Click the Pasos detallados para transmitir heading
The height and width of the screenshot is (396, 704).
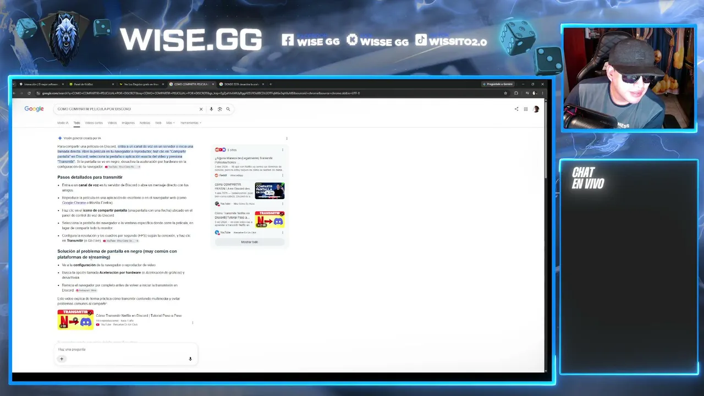tap(90, 177)
